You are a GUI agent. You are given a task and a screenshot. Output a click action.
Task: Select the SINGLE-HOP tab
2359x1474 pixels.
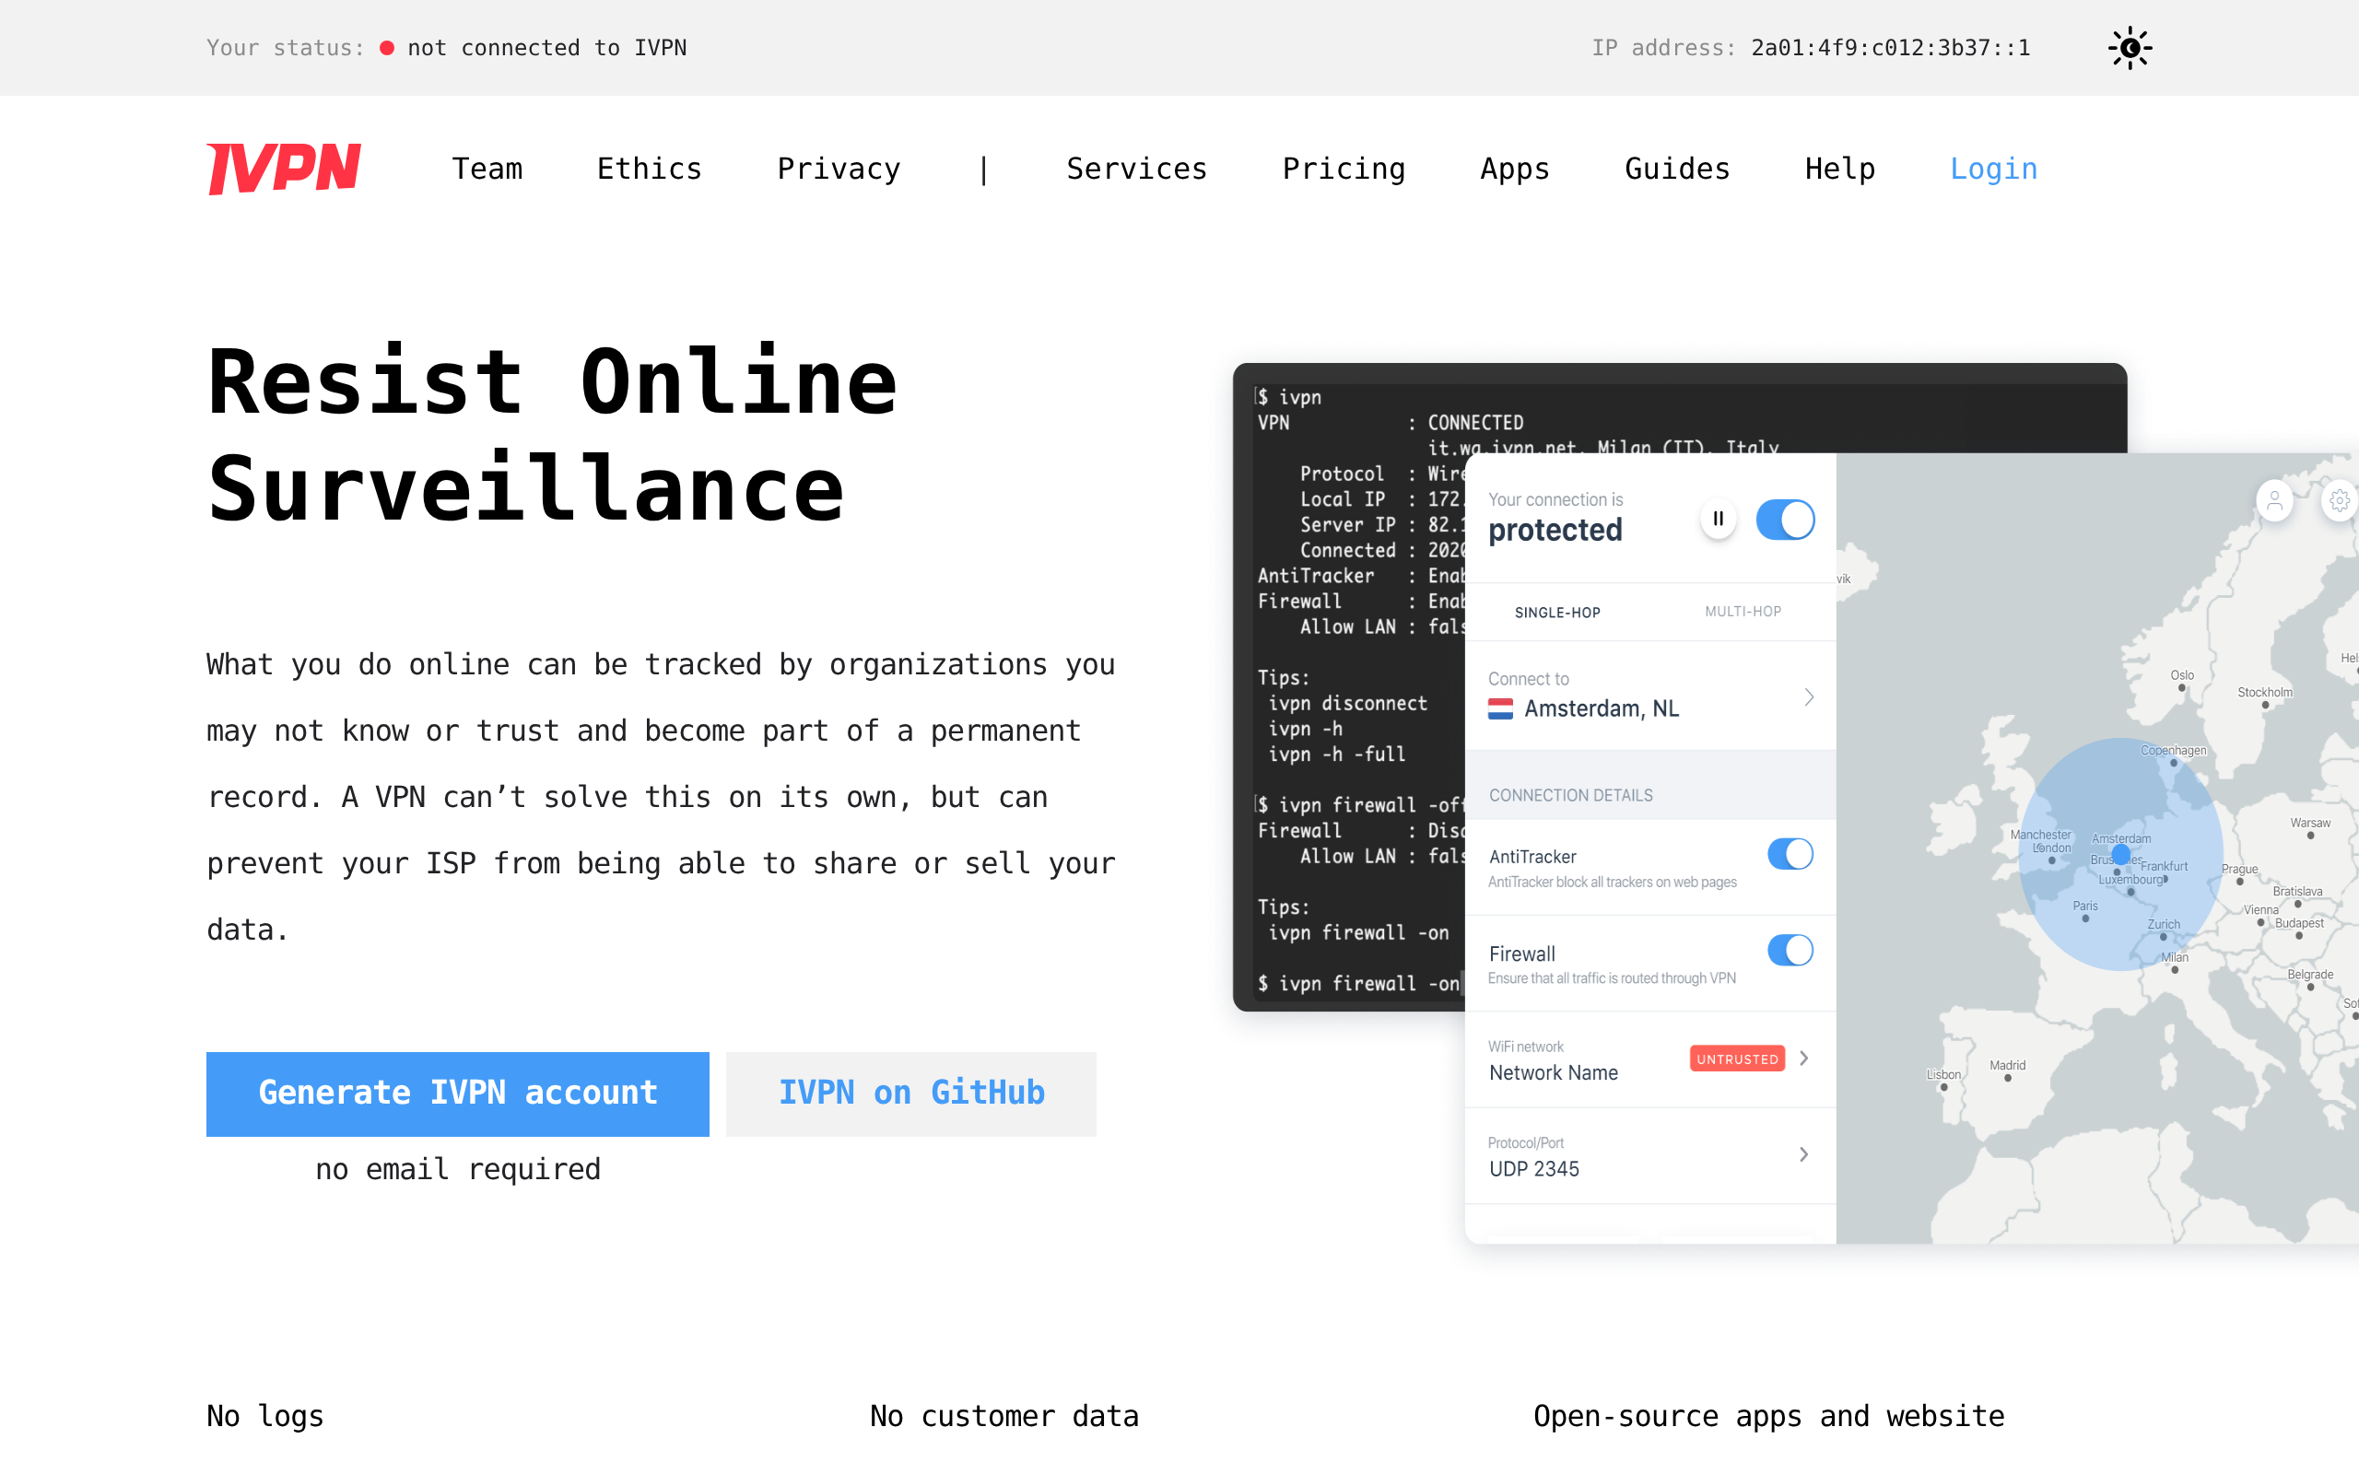(x=1556, y=613)
